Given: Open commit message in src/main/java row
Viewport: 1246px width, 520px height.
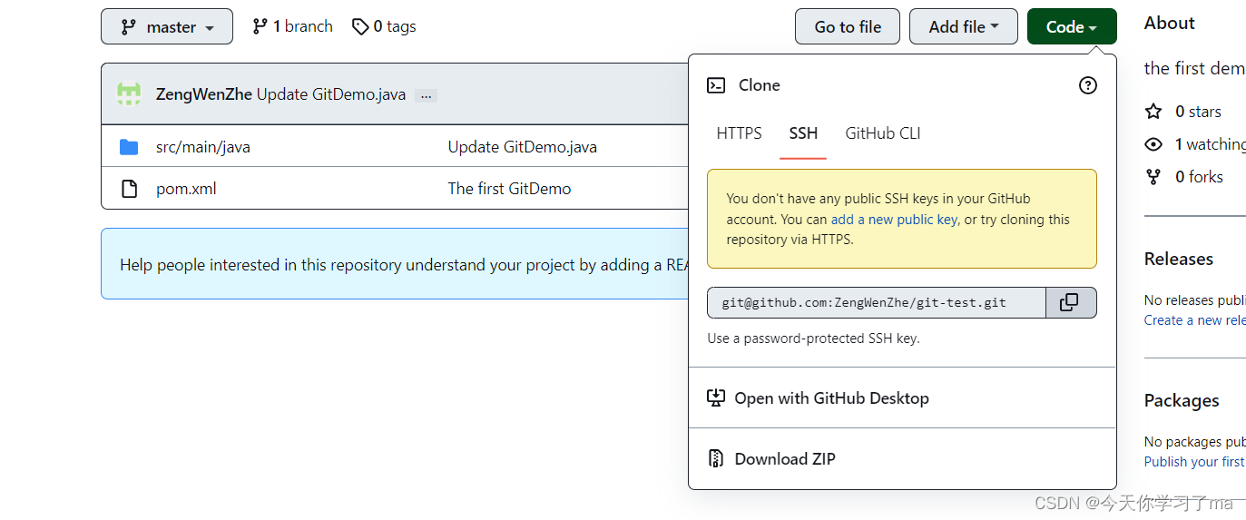Looking at the screenshot, I should coord(523,146).
